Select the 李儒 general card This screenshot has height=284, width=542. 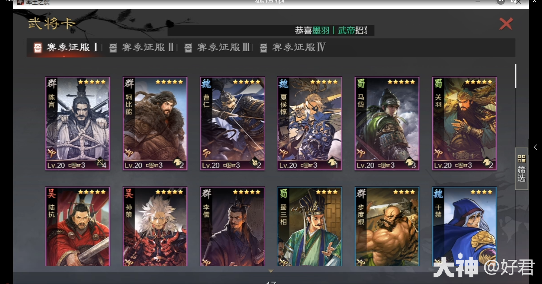point(232,227)
